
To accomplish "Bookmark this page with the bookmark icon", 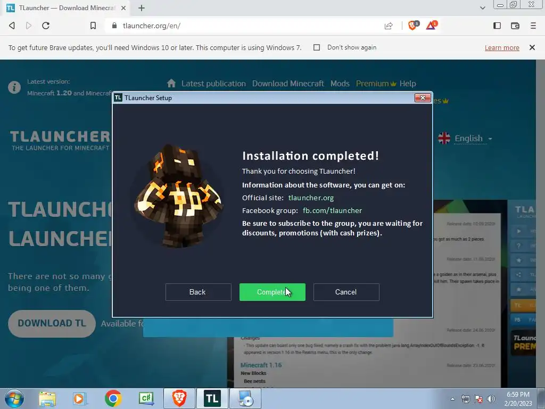I will point(93,26).
